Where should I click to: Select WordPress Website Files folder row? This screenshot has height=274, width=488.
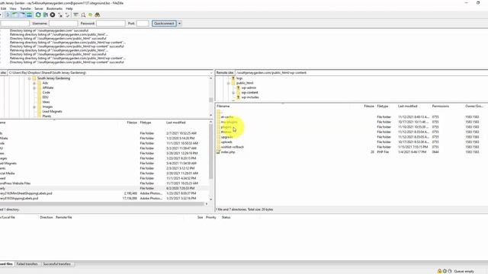pos(104,183)
